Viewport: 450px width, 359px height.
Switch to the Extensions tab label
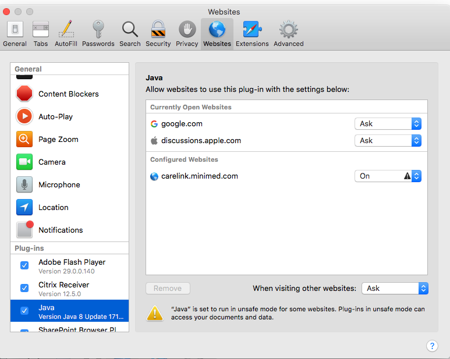(252, 44)
